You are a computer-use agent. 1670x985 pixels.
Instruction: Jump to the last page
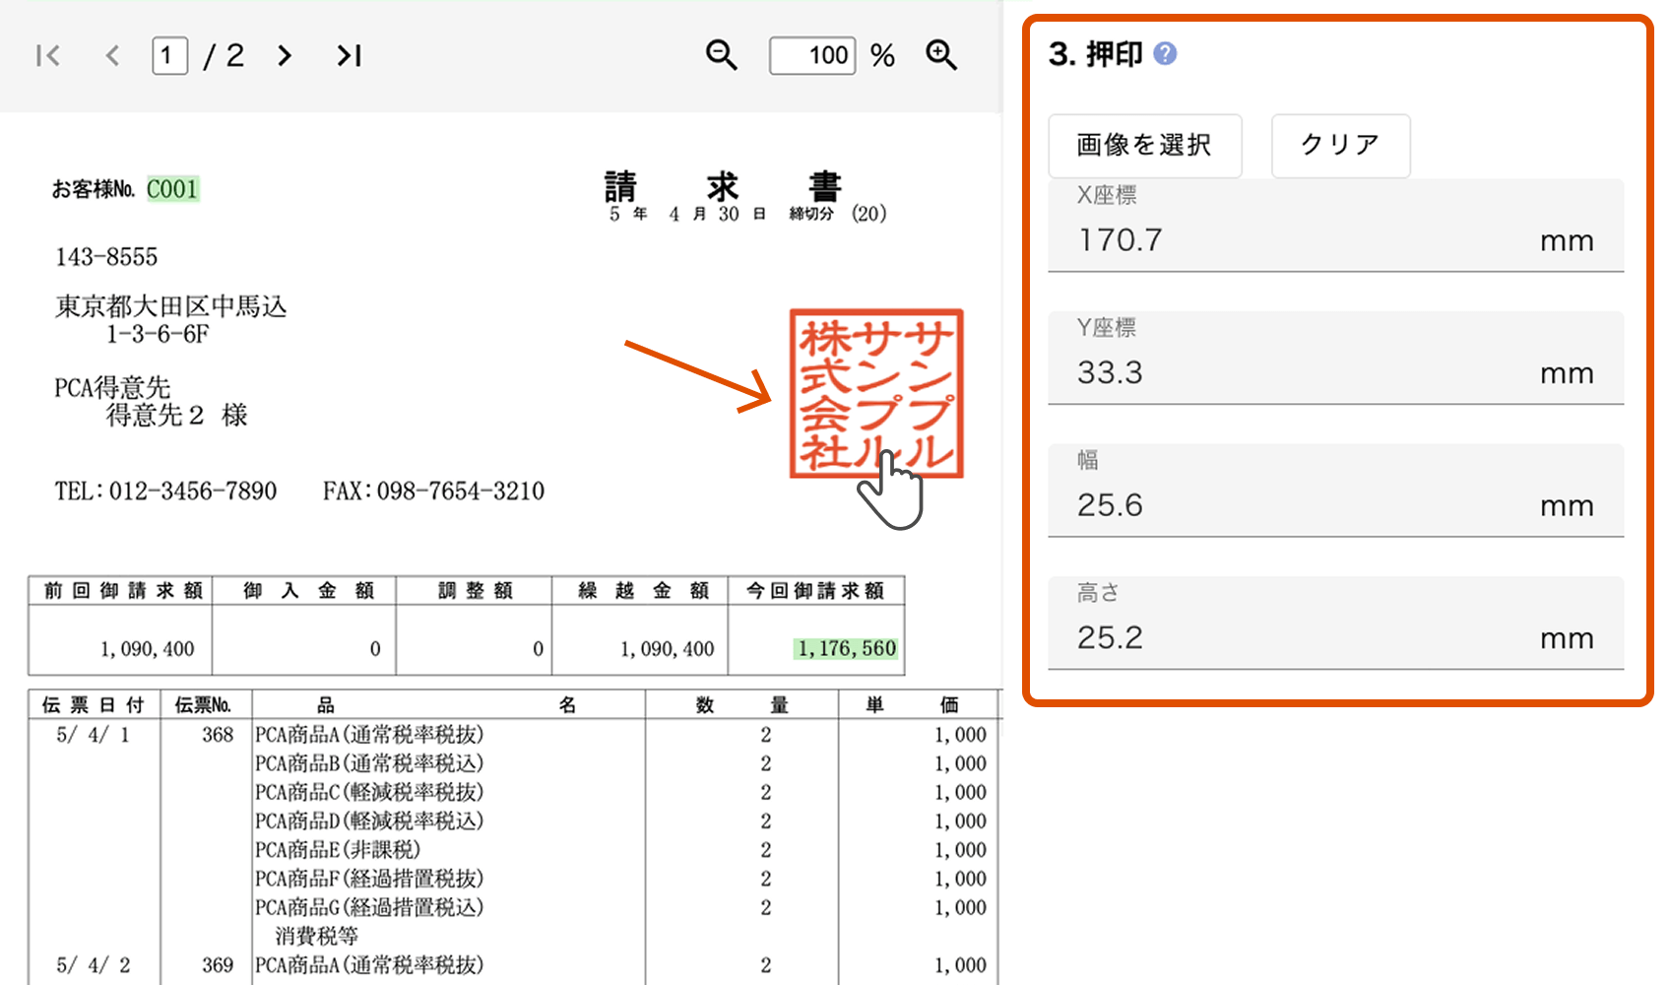(350, 56)
